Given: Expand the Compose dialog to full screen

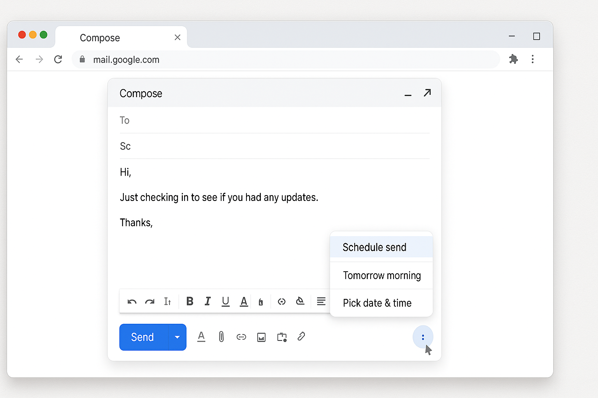Looking at the screenshot, I should (x=427, y=93).
